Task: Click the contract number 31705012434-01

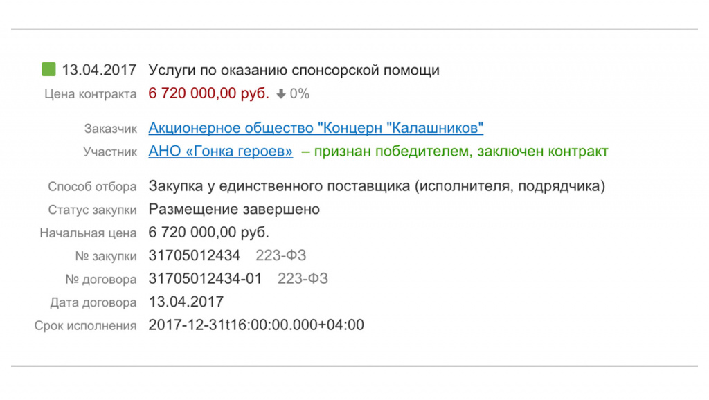Action: 205,278
